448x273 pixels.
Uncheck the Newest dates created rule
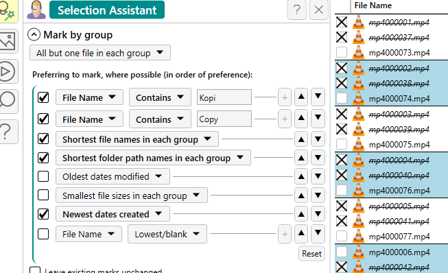(43, 214)
